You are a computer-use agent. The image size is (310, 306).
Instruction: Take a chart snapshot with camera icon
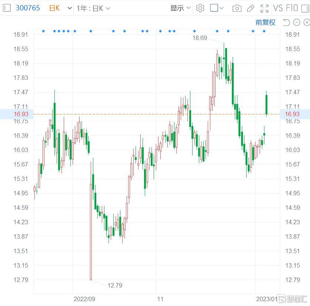237,8
